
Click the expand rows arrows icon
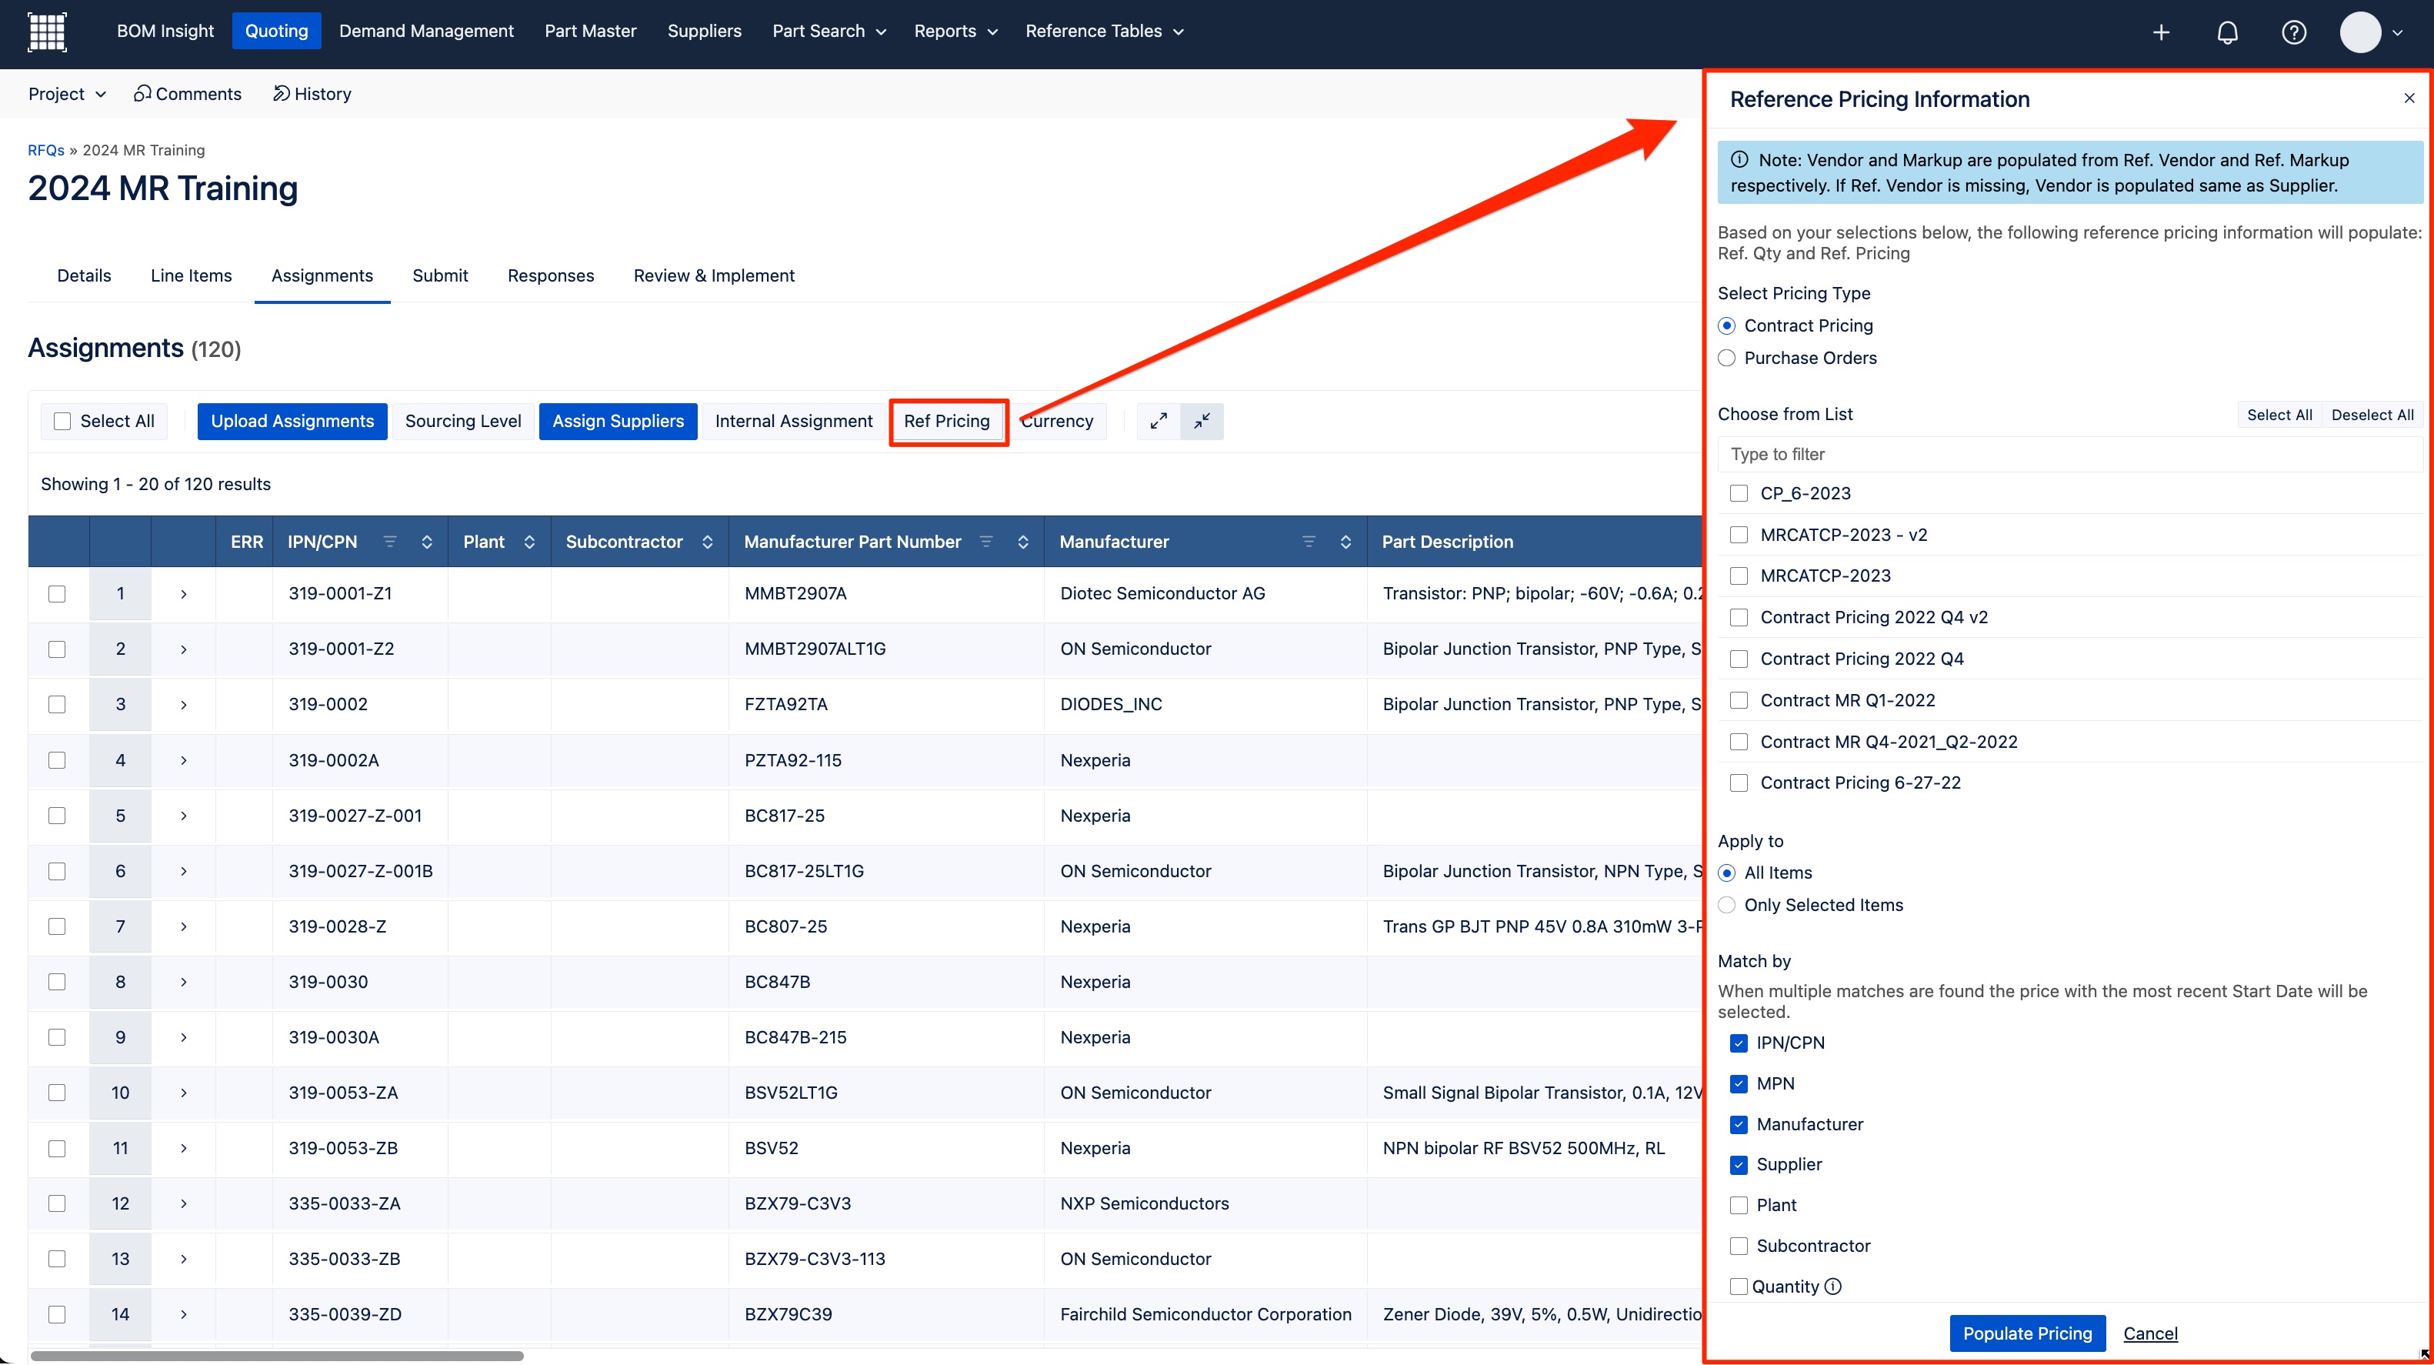(x=1159, y=421)
